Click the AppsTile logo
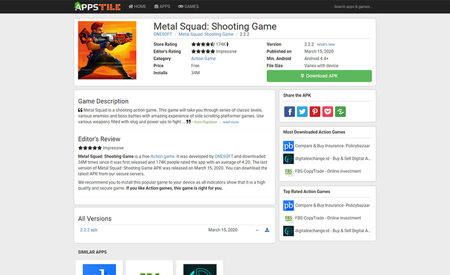 click(98, 6)
